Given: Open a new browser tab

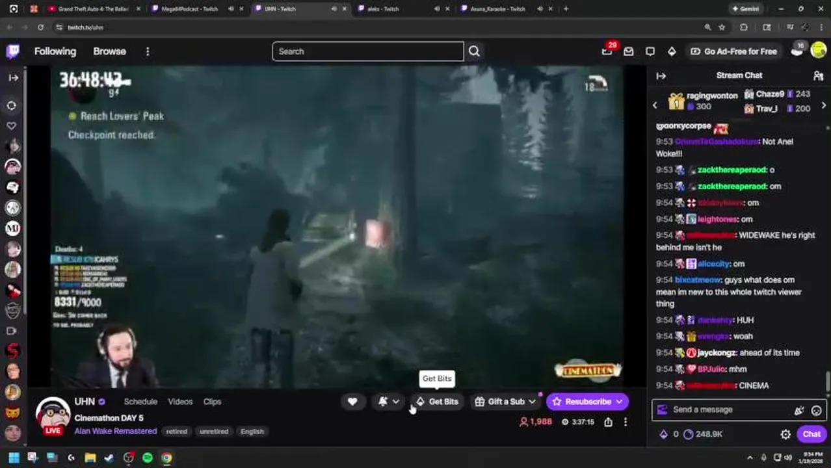Looking at the screenshot, I should (566, 9).
